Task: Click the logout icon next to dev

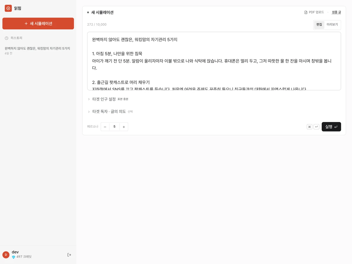Action: [69, 255]
